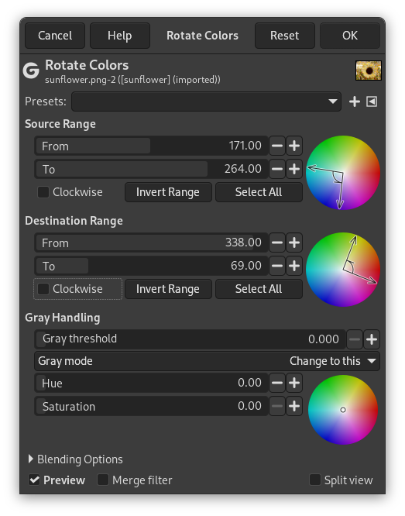
Task: Decrease Destination Range To value
Action: (x=277, y=266)
